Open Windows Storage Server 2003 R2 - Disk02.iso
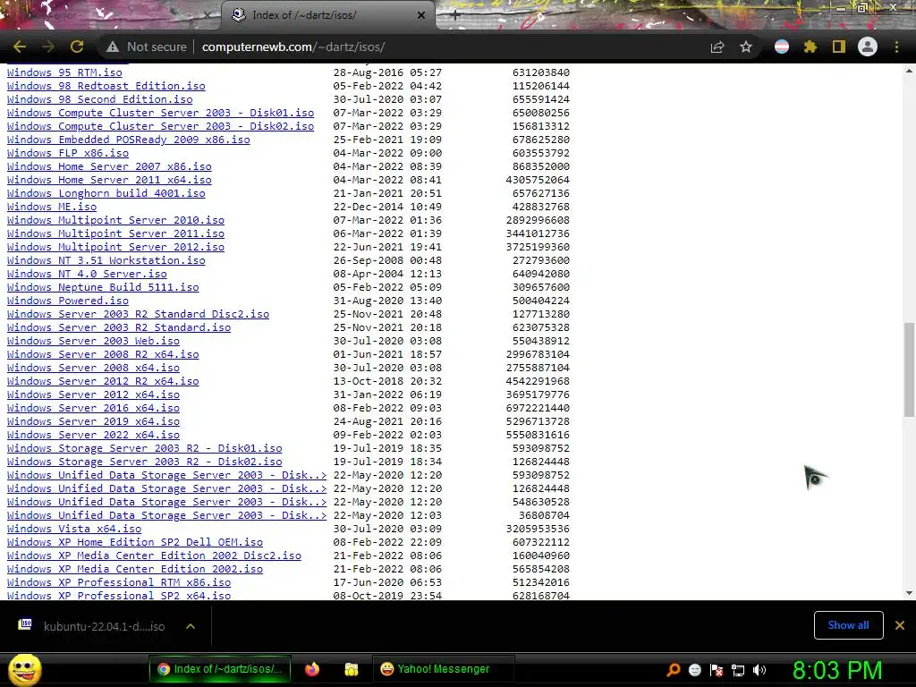The image size is (916, 687). (x=144, y=462)
